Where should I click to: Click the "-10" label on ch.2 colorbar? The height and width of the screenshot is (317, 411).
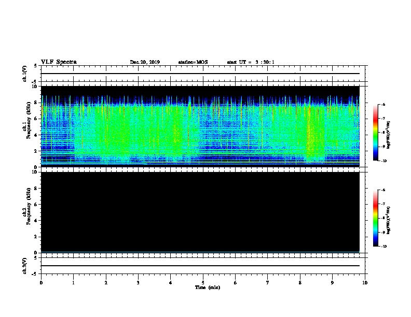pos(383,247)
